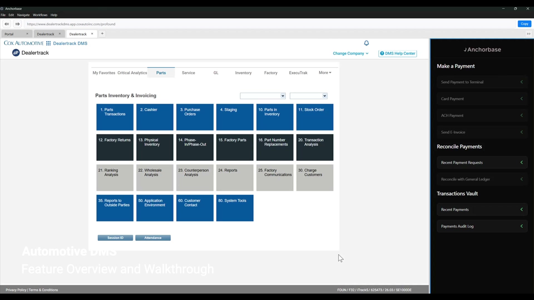Click the Dealertrack logo icon
534x300 pixels.
[x=16, y=53]
